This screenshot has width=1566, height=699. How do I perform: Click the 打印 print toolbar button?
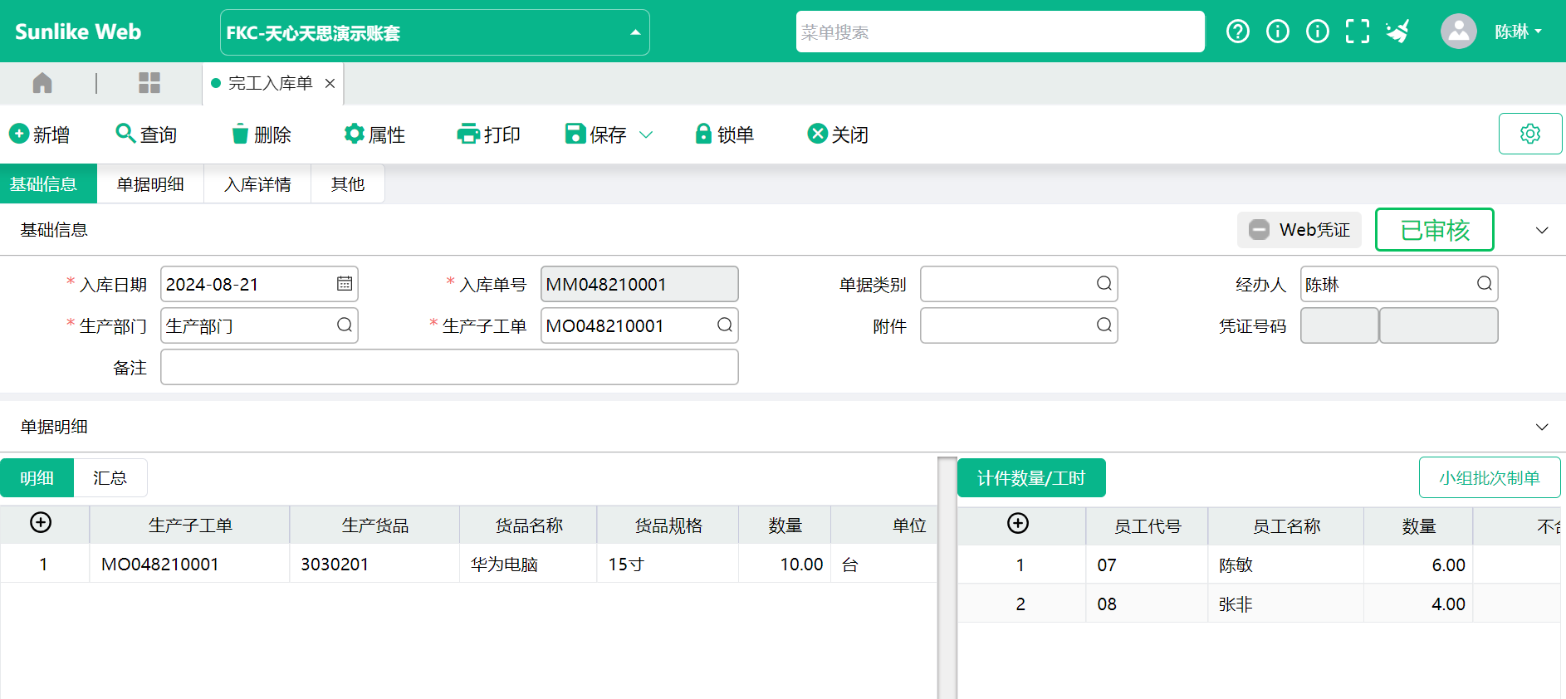pos(489,134)
